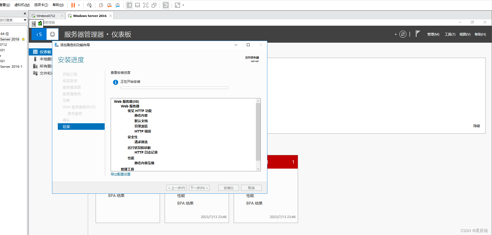Viewport: 492px width, 235px height.
Task: Close the Windows Server 2016 tab
Action: (x=110, y=16)
